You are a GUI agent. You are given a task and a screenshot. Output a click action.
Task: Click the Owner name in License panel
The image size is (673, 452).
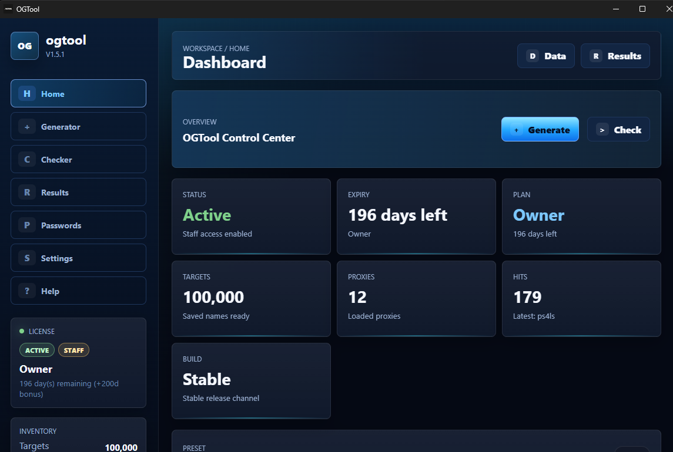(36, 369)
